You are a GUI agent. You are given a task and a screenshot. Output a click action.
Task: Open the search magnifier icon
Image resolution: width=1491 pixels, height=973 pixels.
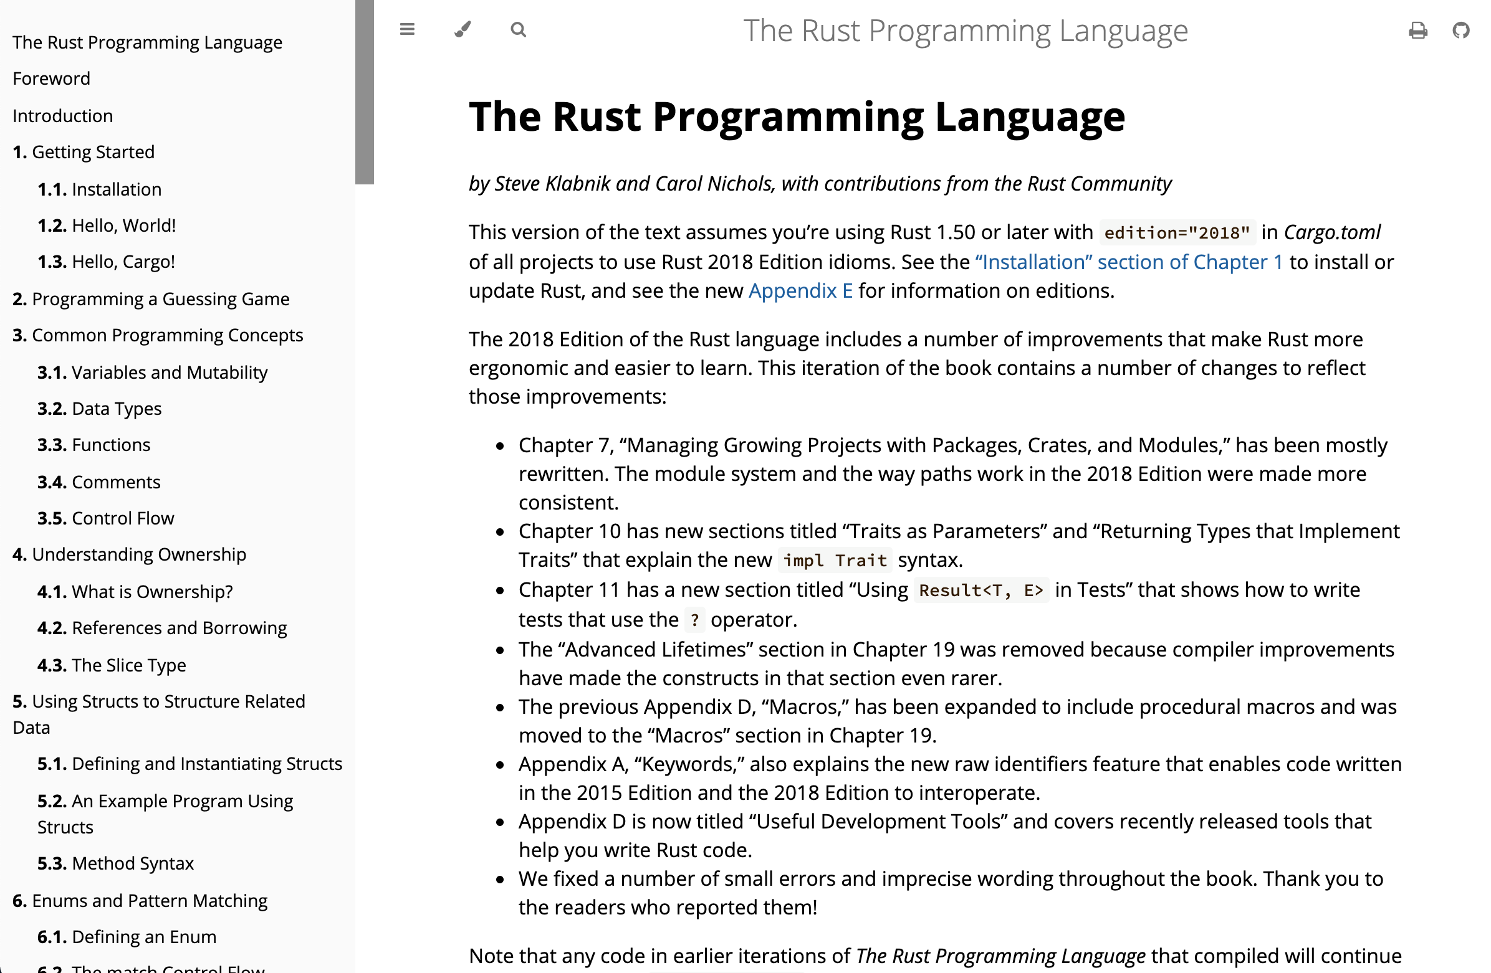pos(518,29)
